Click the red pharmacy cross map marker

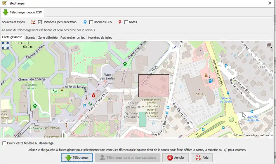click(94, 95)
